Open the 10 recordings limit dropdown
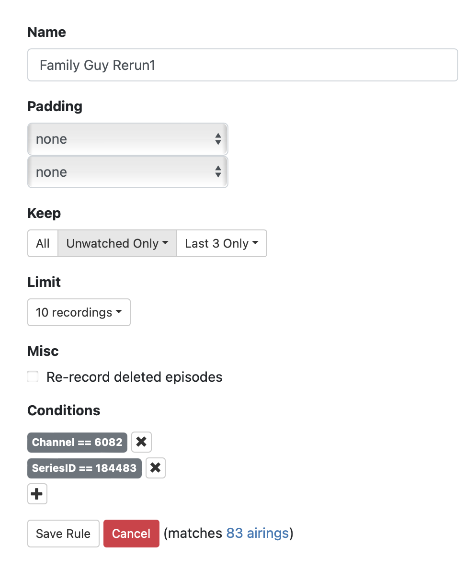 79,312
